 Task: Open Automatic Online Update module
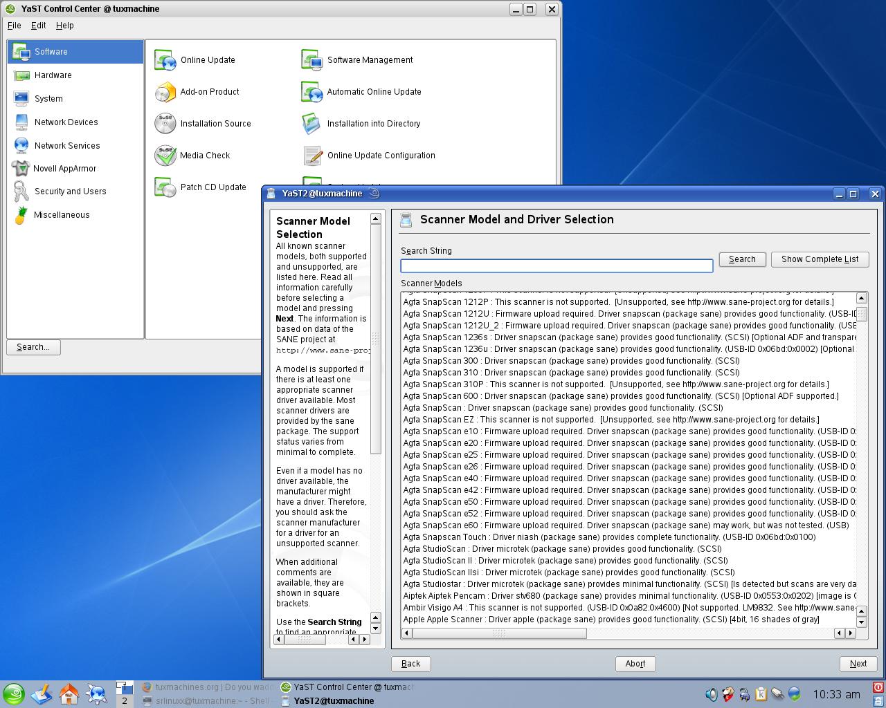(361, 92)
